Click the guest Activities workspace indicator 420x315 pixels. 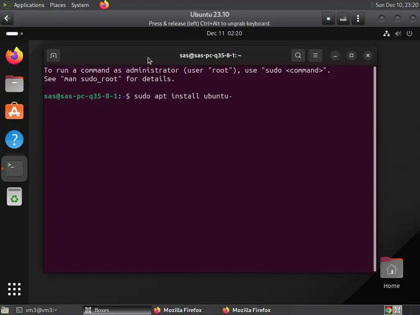pyautogui.click(x=14, y=34)
